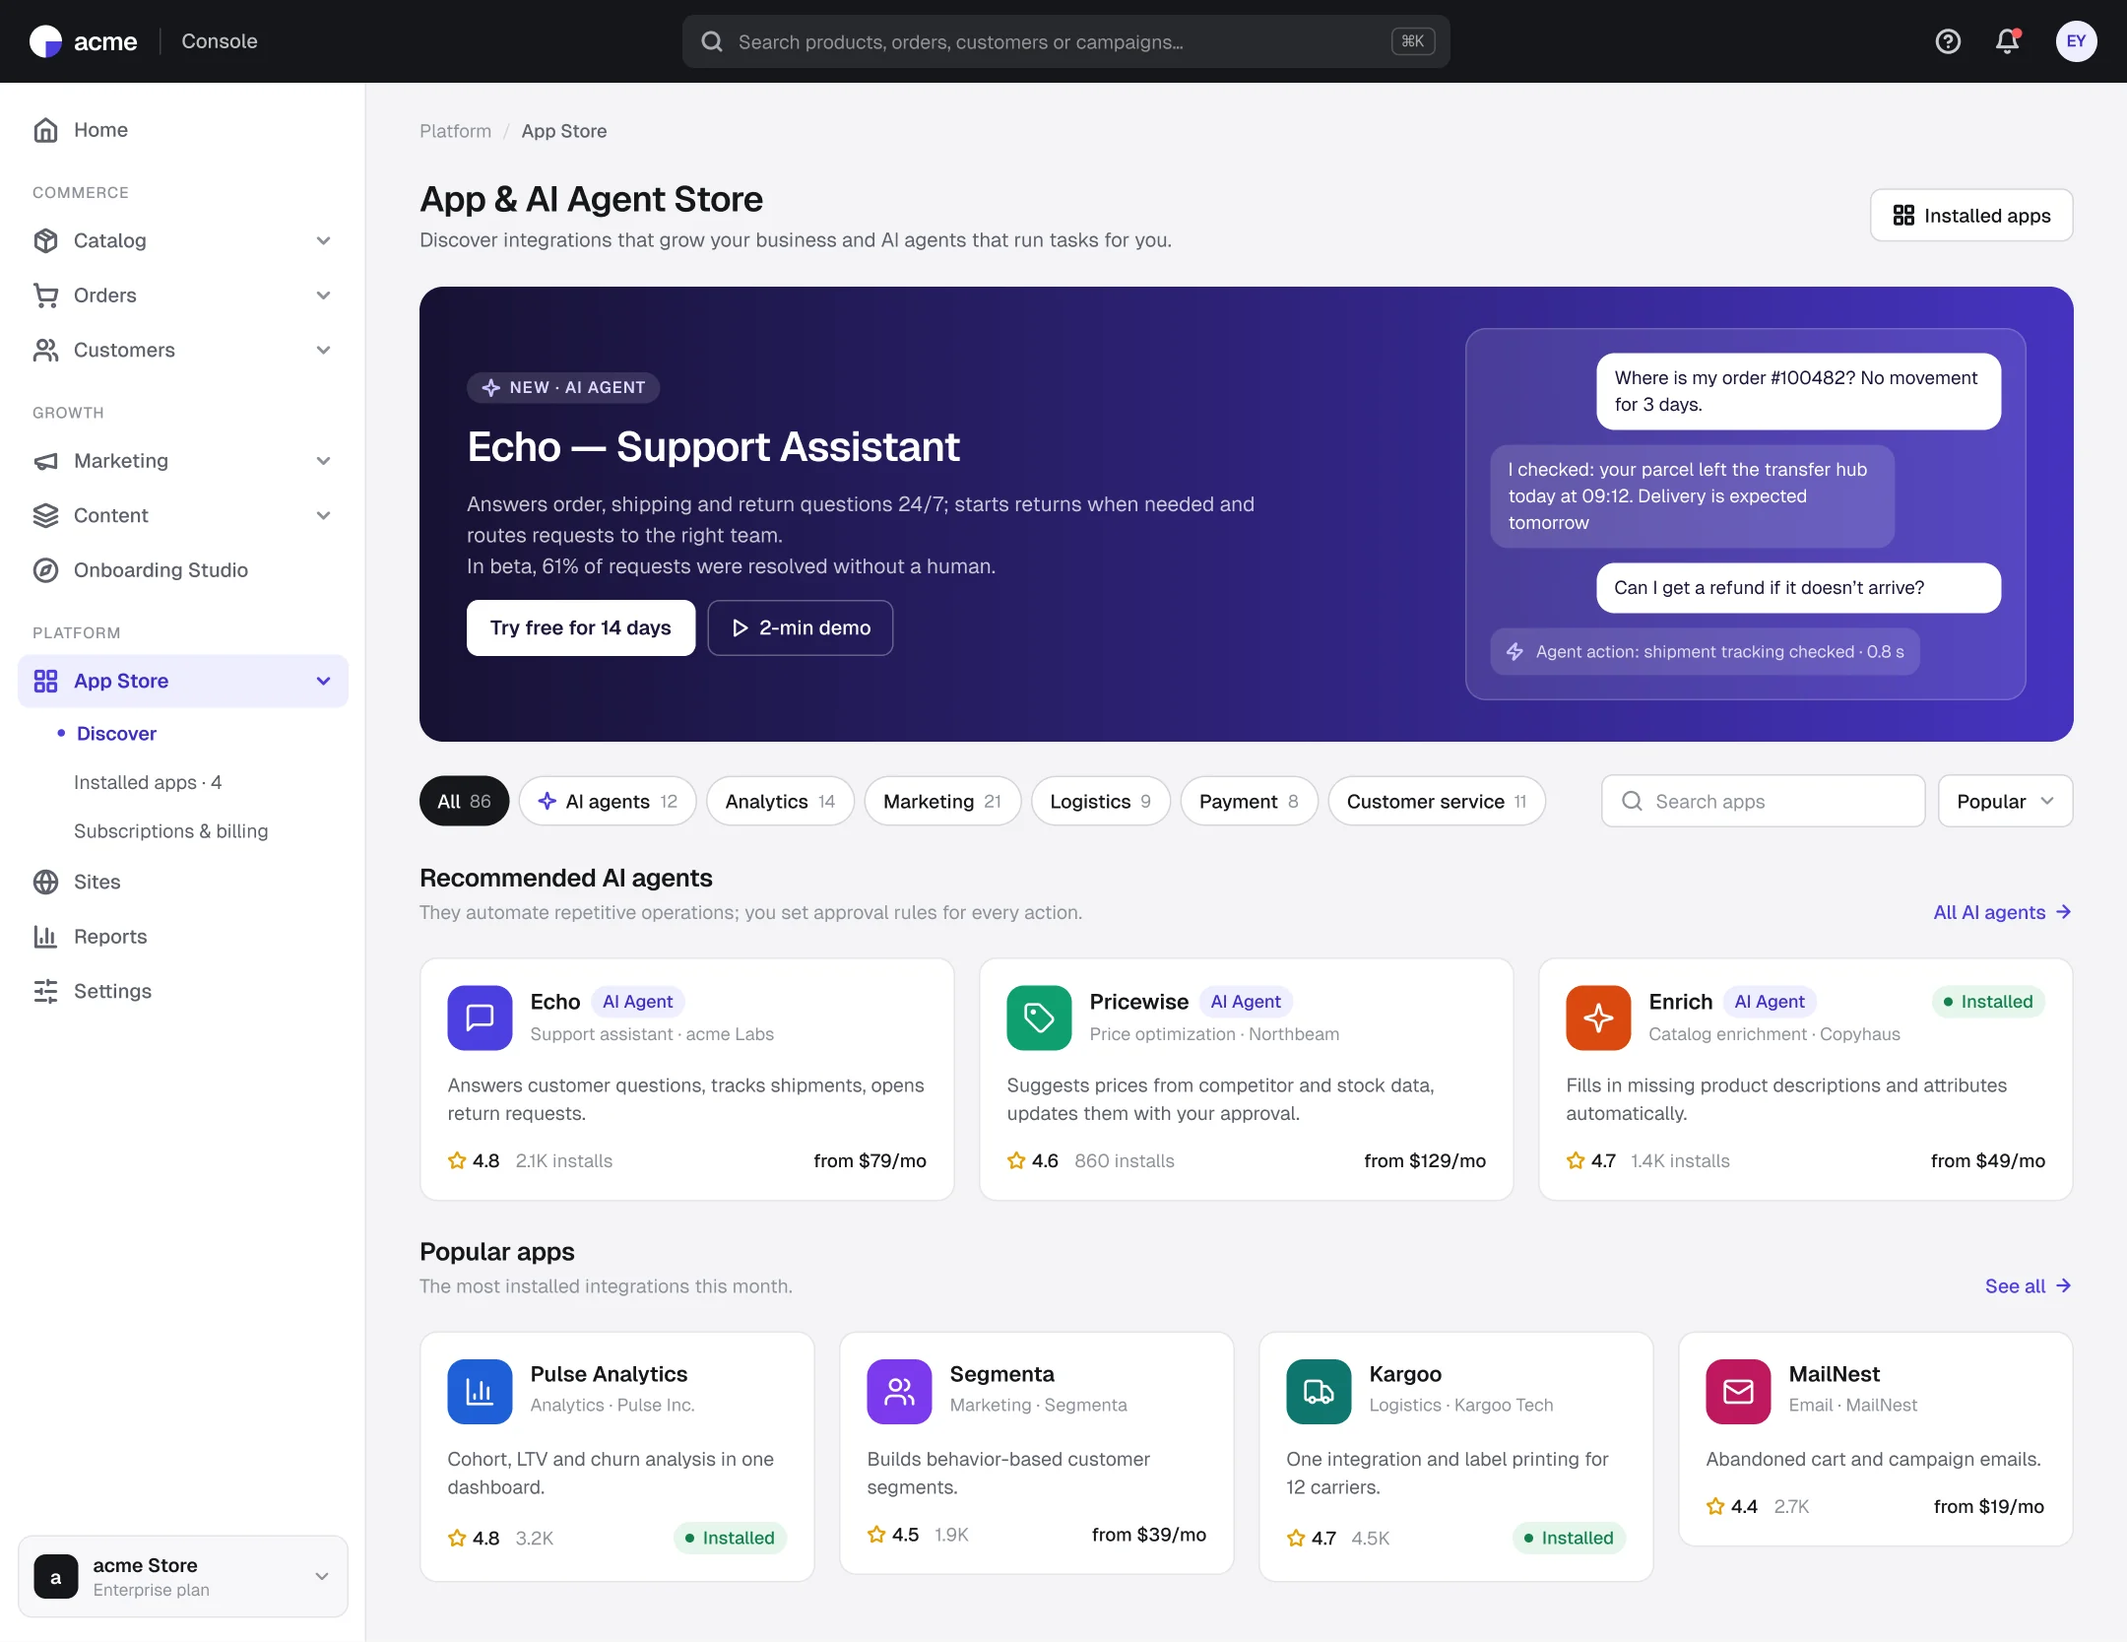Image resolution: width=2127 pixels, height=1642 pixels.
Task: Select the Payment filter tab
Action: point(1249,801)
